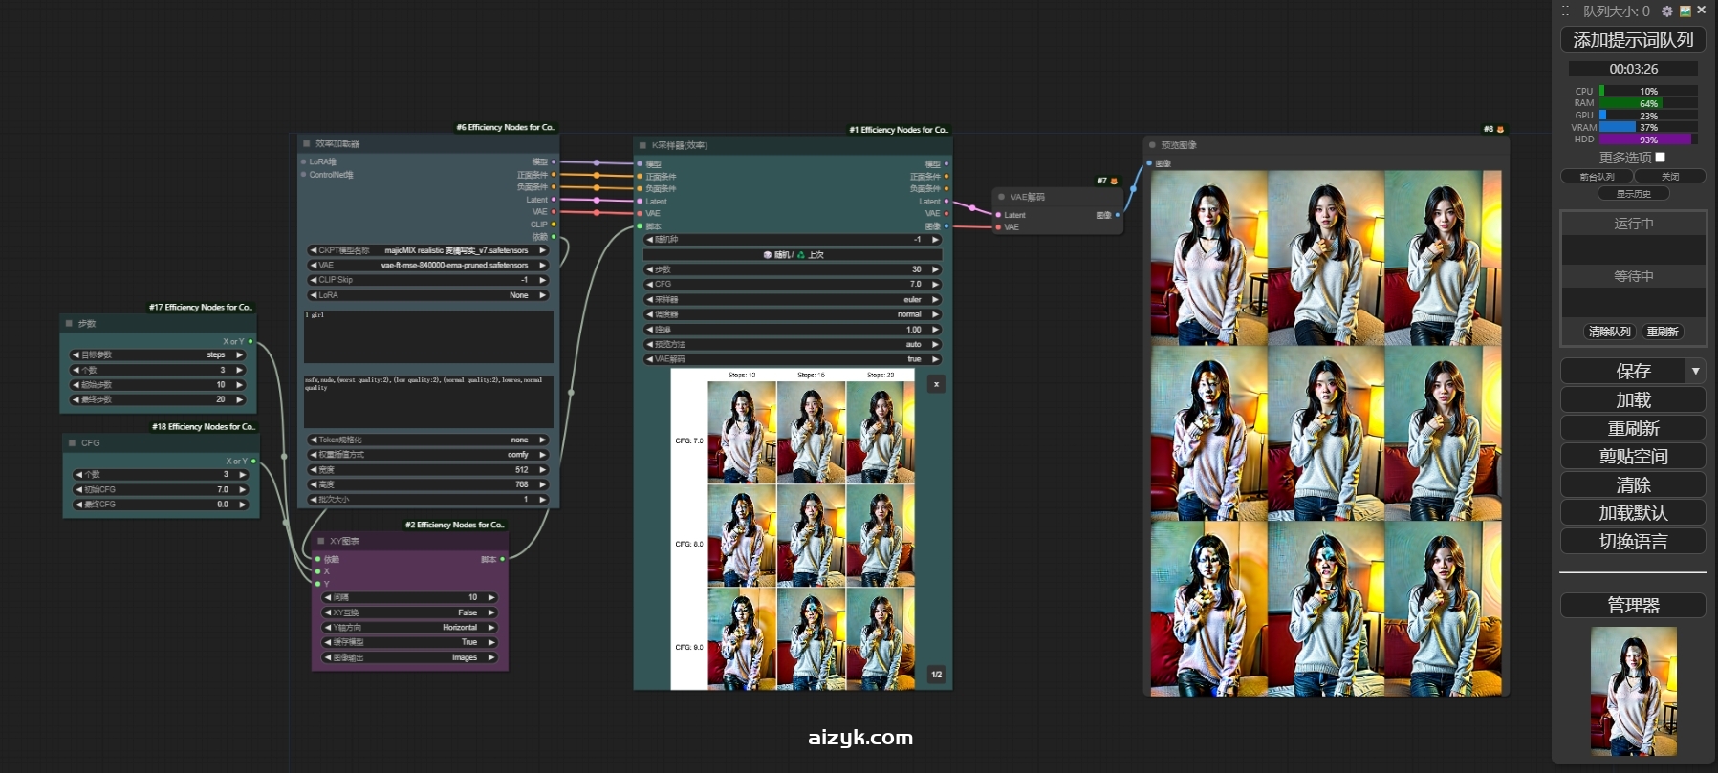Toggle the XY互换 False value
This screenshot has height=773, width=1718.
tap(411, 612)
